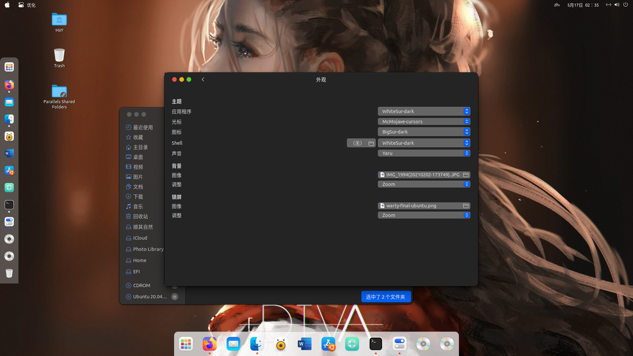Open Firefox from the bottom dock

[x=210, y=344]
